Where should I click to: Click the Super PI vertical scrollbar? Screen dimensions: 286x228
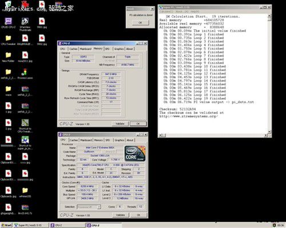coord(269,74)
